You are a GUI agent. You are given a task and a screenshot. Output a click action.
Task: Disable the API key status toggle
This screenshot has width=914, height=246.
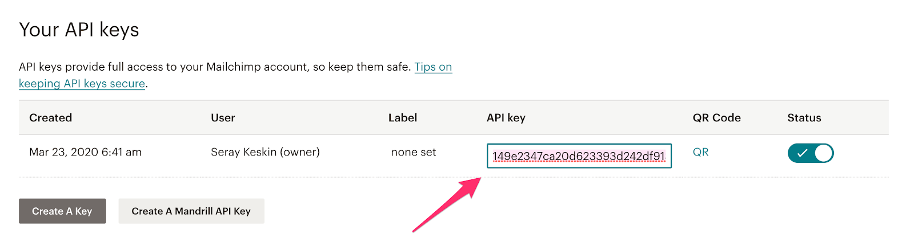pyautogui.click(x=810, y=153)
